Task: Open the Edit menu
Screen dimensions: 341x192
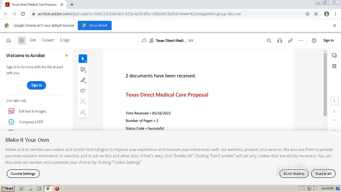Action: click(x=33, y=40)
